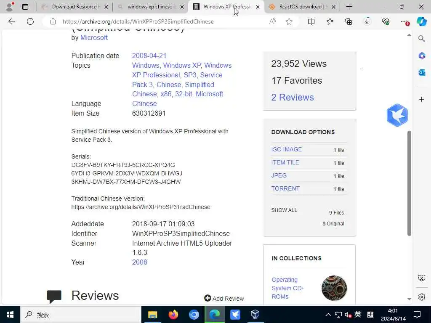Open the Outlook sidebar icon

pyautogui.click(x=422, y=72)
